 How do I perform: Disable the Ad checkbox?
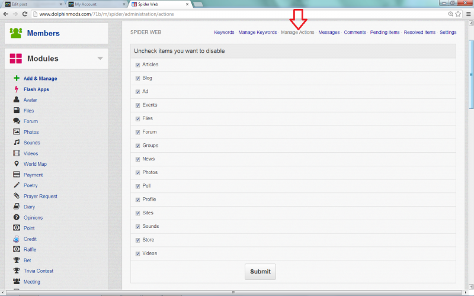[x=137, y=92]
